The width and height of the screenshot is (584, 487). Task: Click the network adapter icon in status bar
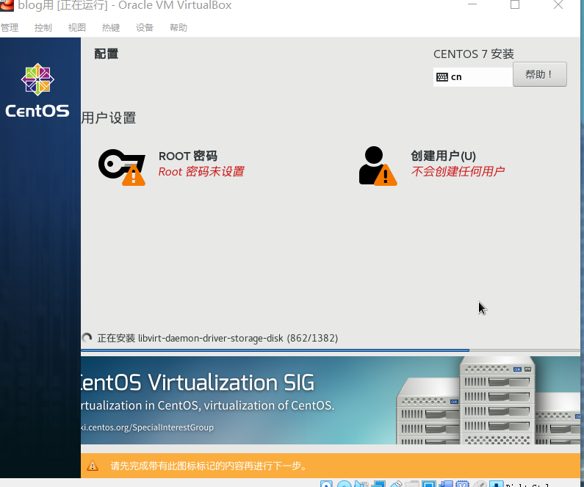click(378, 483)
